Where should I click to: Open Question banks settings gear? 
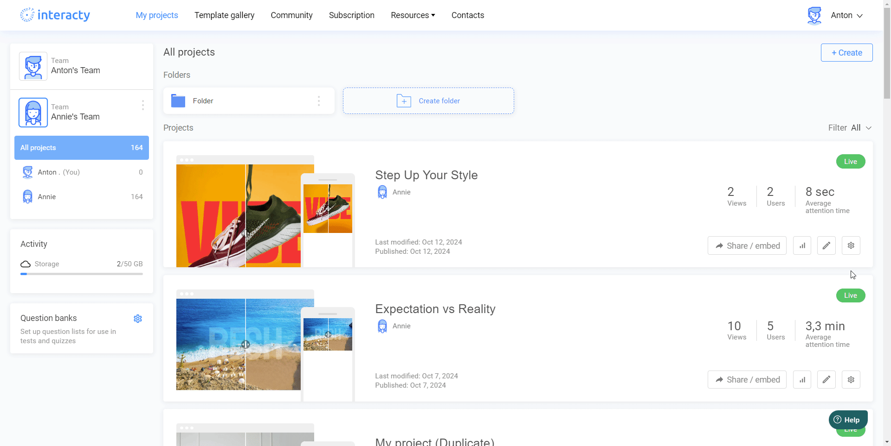[x=138, y=319]
